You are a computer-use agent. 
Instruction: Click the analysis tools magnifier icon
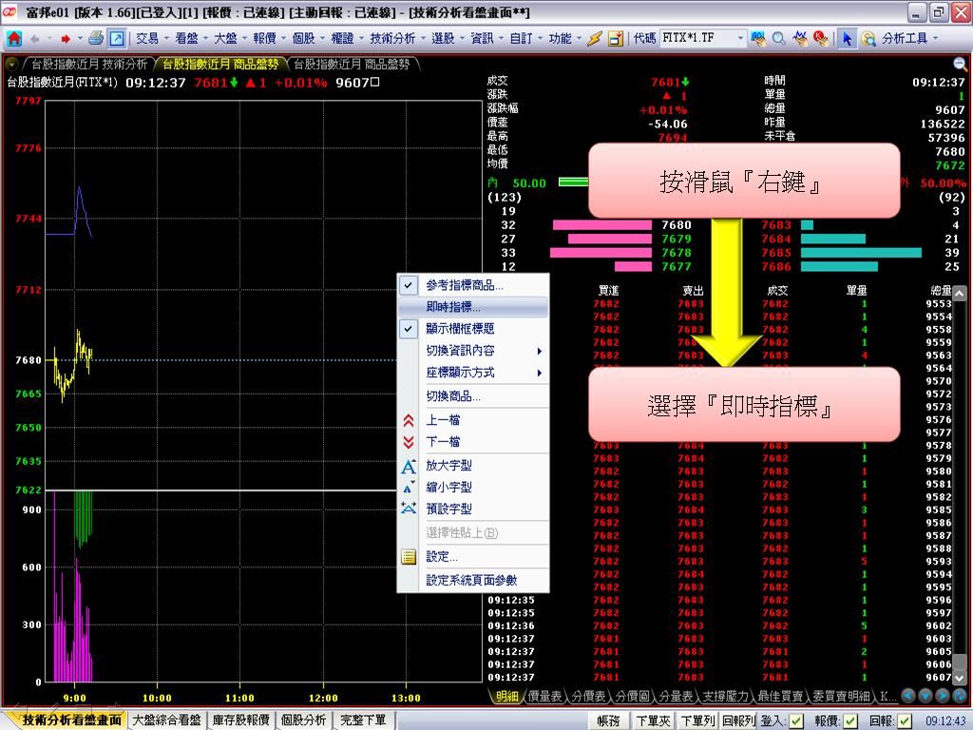[x=868, y=38]
